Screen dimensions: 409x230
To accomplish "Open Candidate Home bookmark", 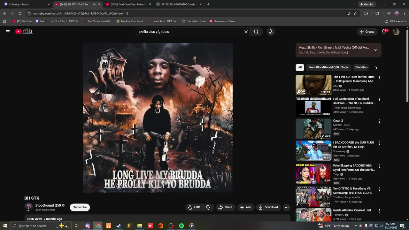I will point(194,21).
